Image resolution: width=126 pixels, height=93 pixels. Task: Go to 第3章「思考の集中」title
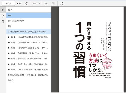click(29, 48)
